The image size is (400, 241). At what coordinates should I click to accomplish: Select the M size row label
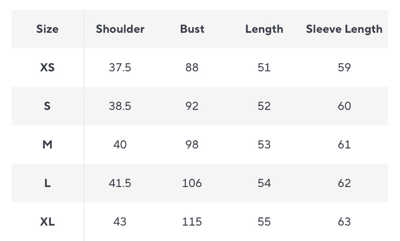tap(47, 145)
